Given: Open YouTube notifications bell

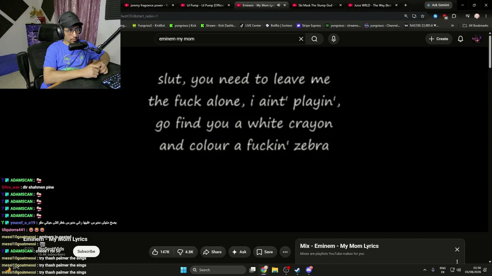Looking at the screenshot, I should 460,39.
